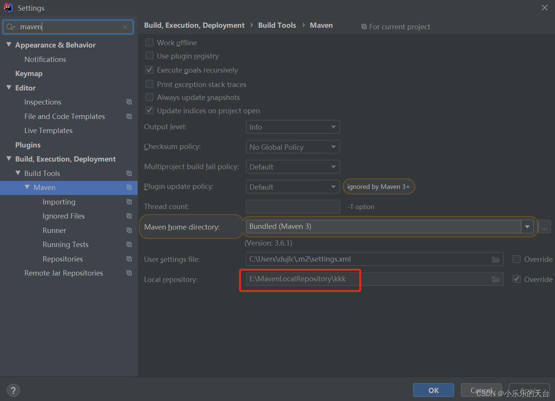
Task: Click project-level icon beside Running Tests
Action: 129,244
